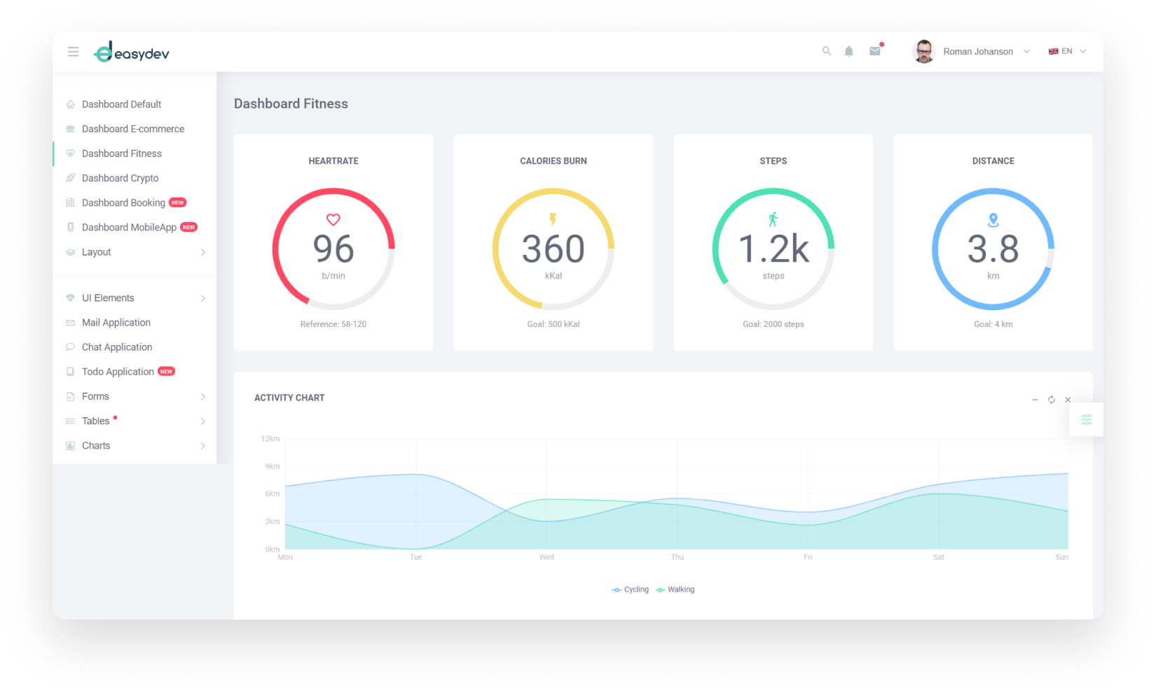Click the chart icon beside Charts
The width and height of the screenshot is (1156, 693).
[x=70, y=446]
